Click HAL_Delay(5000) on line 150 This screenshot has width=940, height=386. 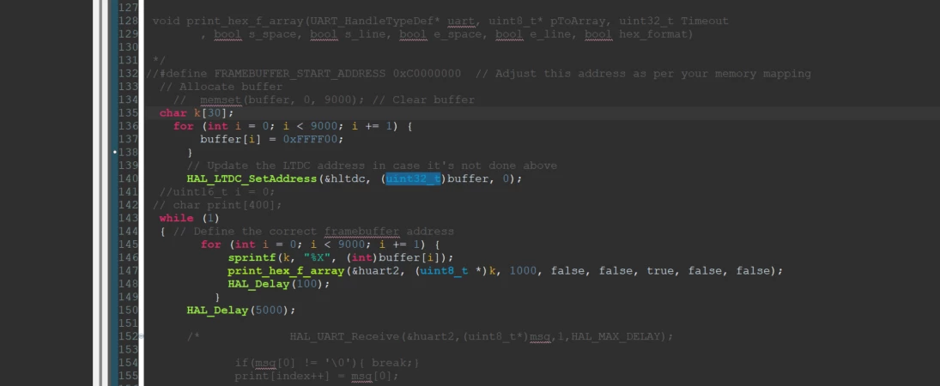[241, 311]
